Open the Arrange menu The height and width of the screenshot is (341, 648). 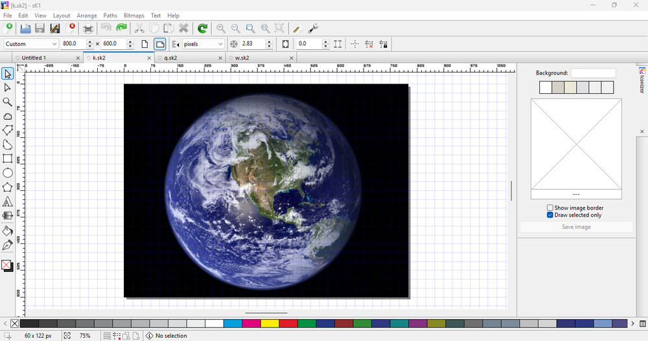tap(87, 16)
